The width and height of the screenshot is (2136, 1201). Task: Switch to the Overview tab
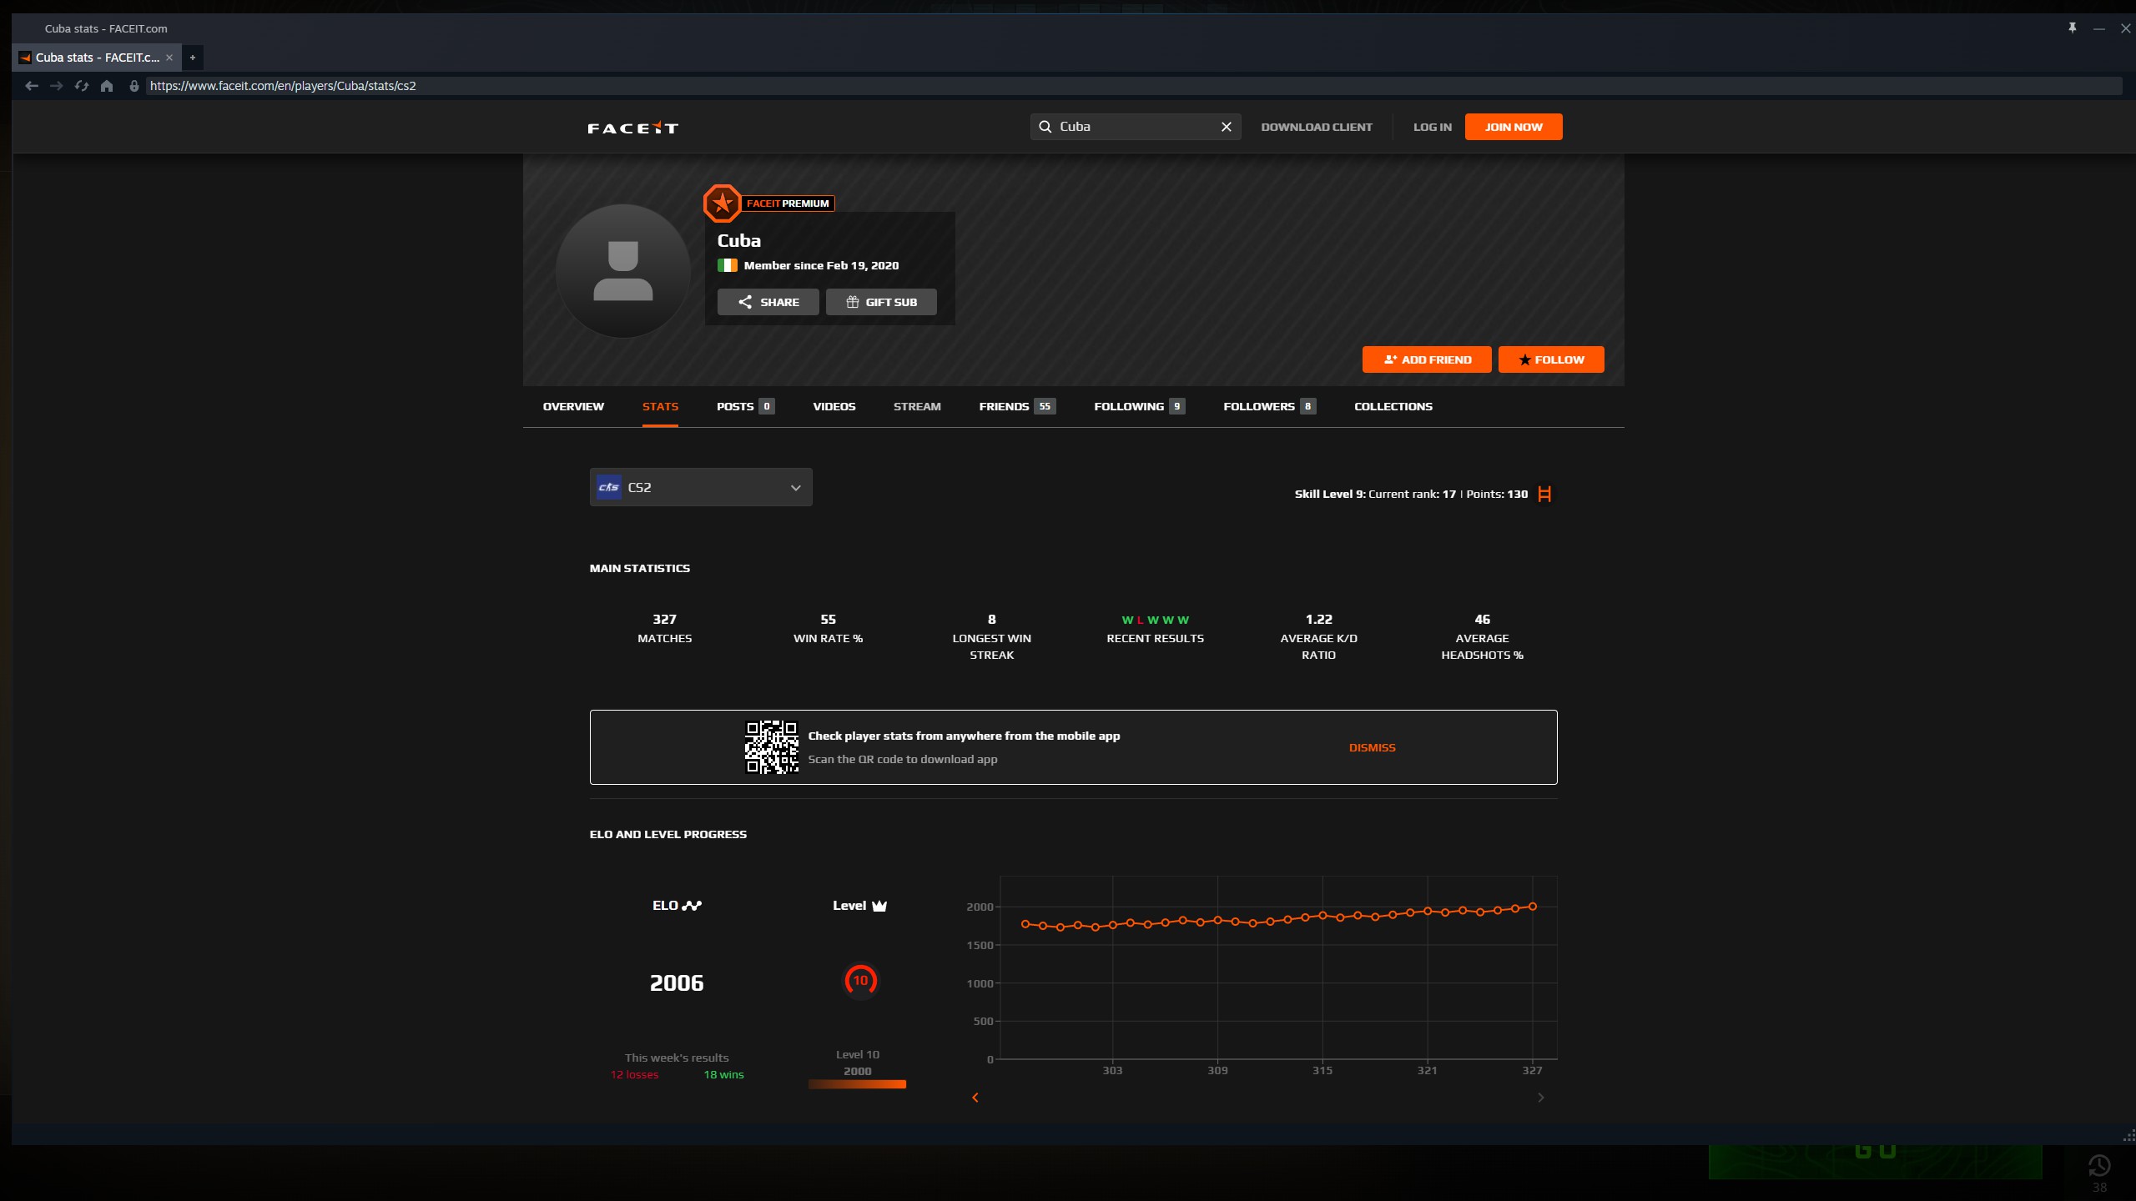[573, 406]
